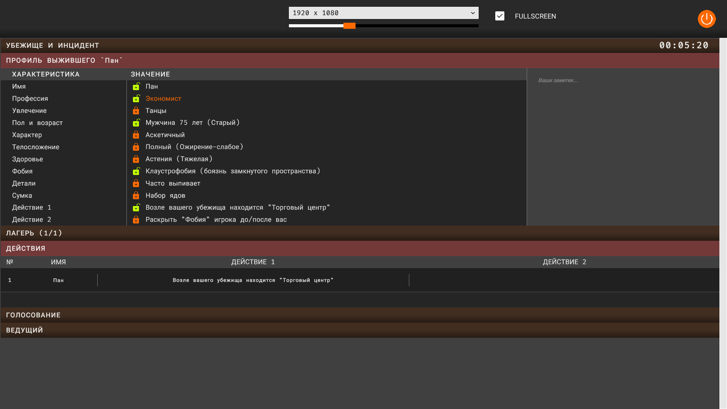The width and height of the screenshot is (727, 409).
Task: Adjust the resolution scale slider
Action: 349,26
